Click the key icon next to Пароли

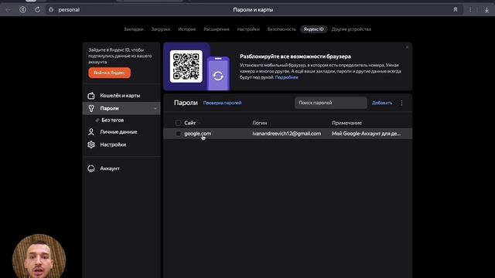click(x=91, y=108)
